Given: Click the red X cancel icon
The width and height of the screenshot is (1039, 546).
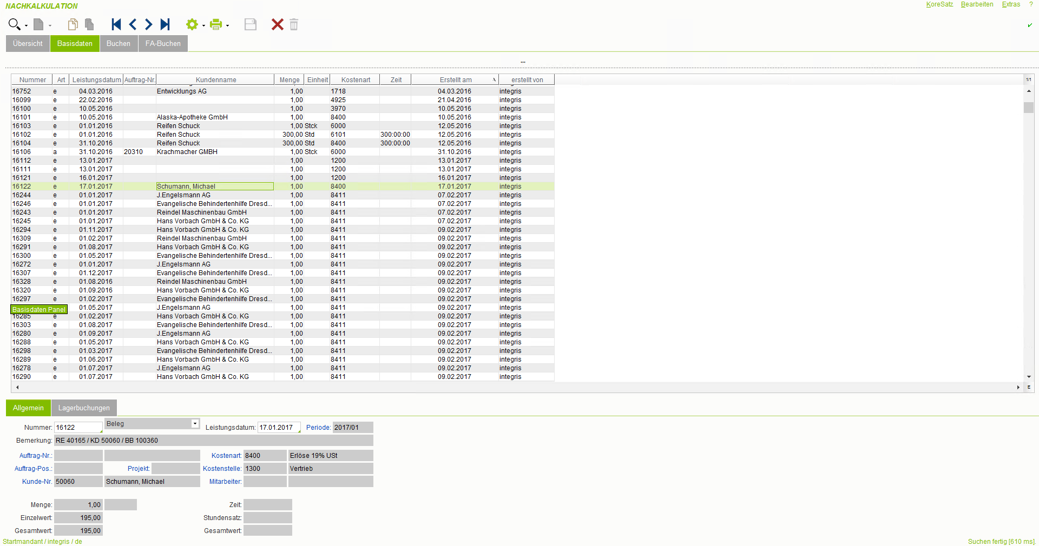Looking at the screenshot, I should [277, 24].
